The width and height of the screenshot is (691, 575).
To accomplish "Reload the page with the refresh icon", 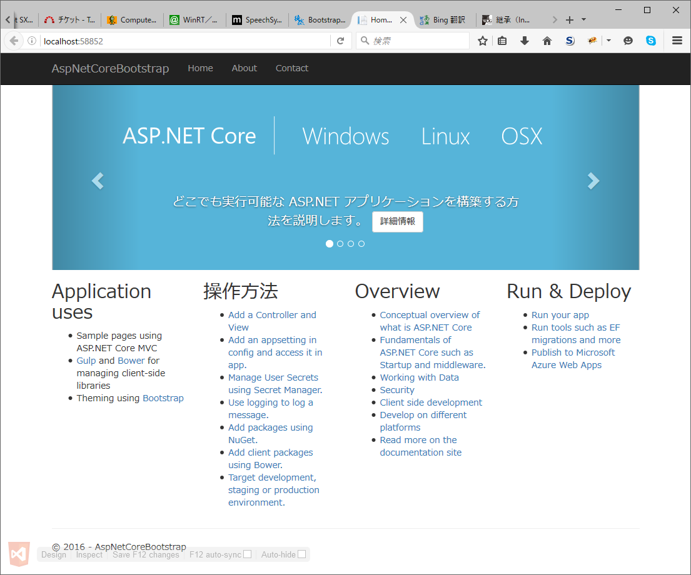I will [341, 41].
